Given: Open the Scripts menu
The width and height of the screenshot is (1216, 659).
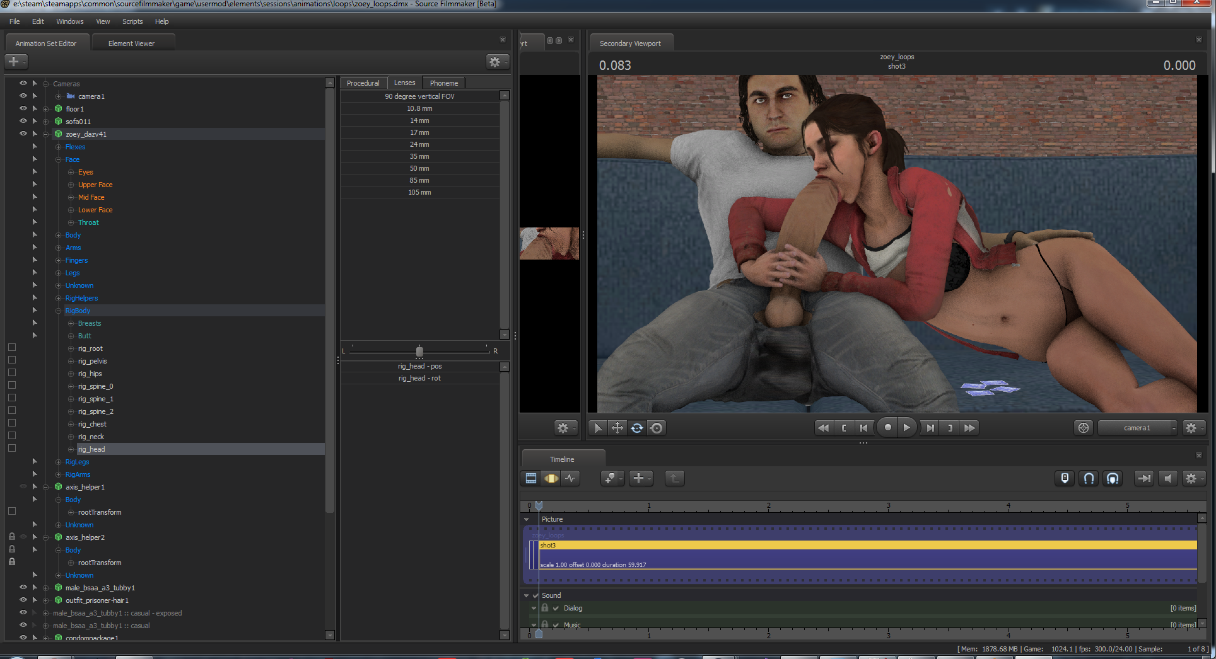Looking at the screenshot, I should (132, 21).
